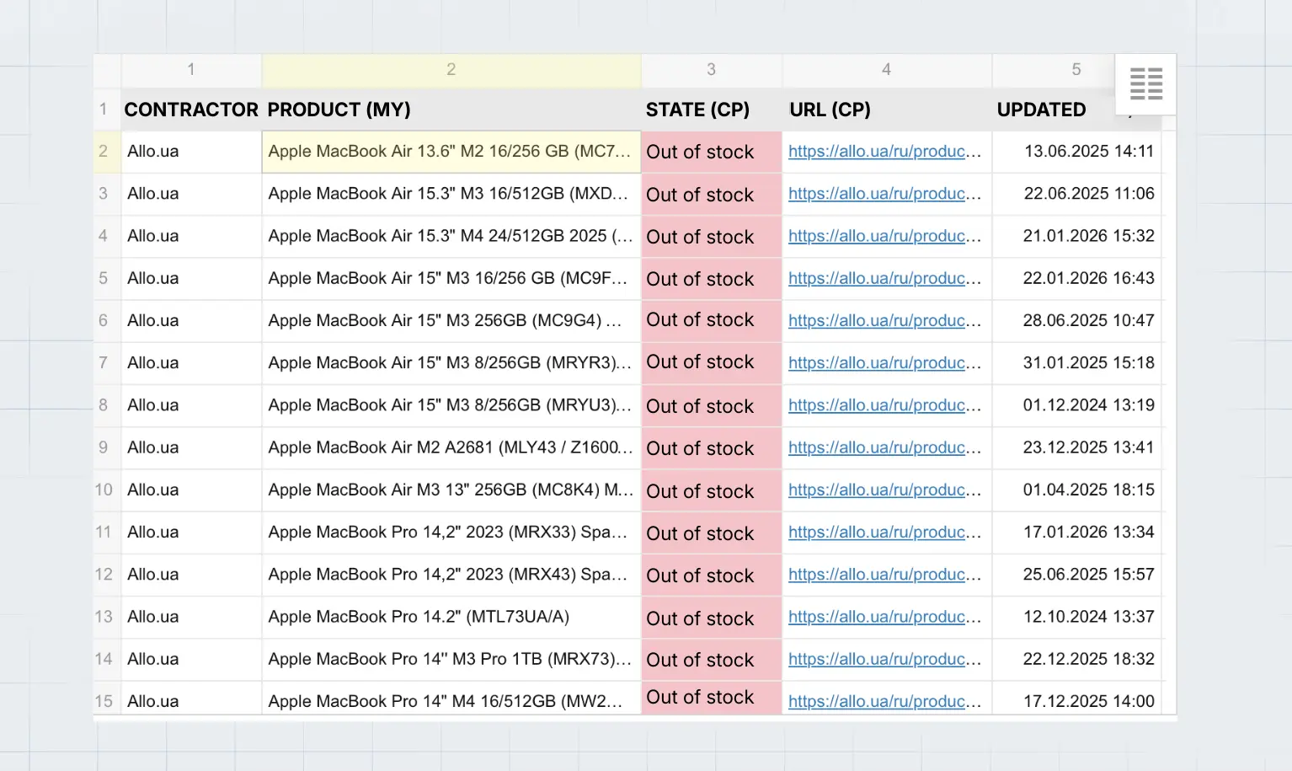Click the STATE (CP) column header

point(697,110)
